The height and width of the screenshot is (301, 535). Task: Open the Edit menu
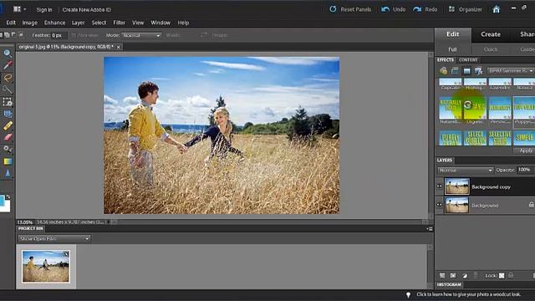click(x=11, y=23)
